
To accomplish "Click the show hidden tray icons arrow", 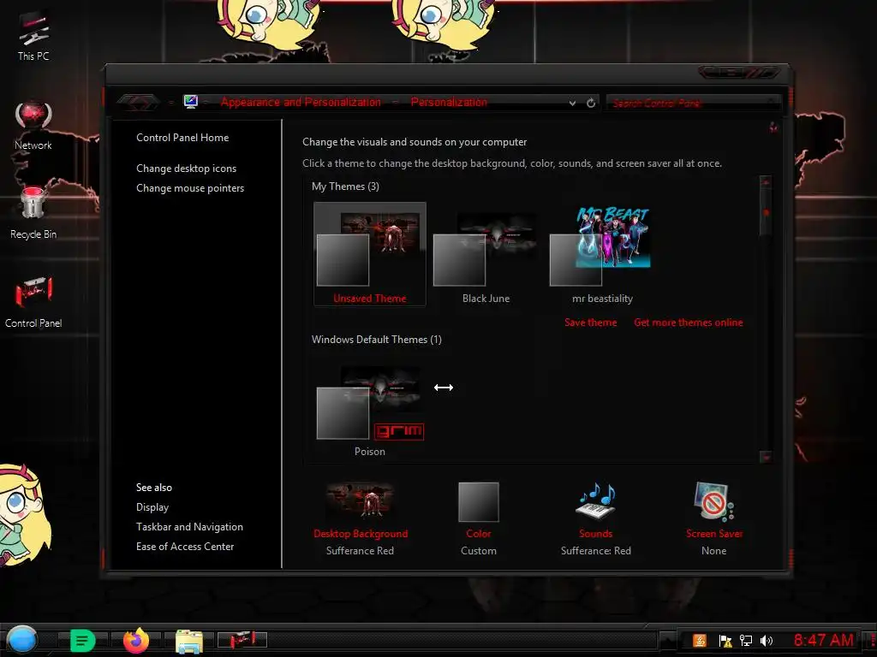I will (x=667, y=640).
